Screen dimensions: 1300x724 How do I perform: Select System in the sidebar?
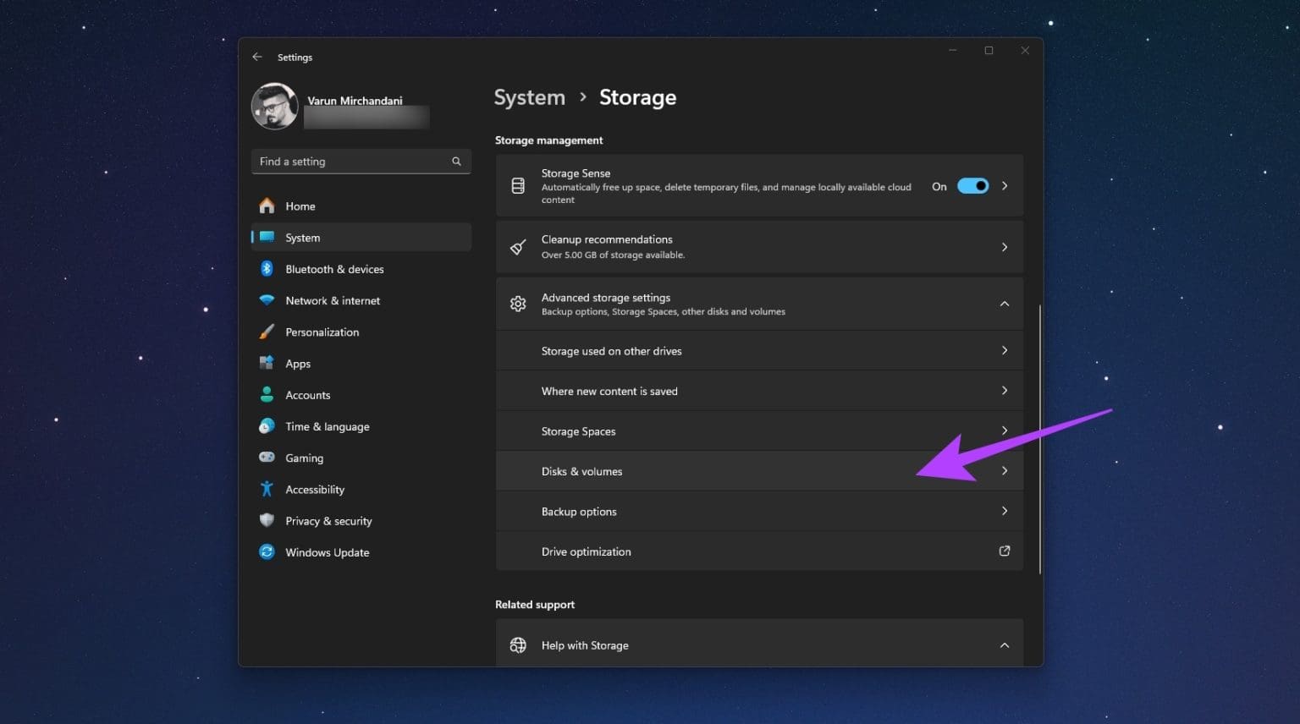[x=302, y=237]
